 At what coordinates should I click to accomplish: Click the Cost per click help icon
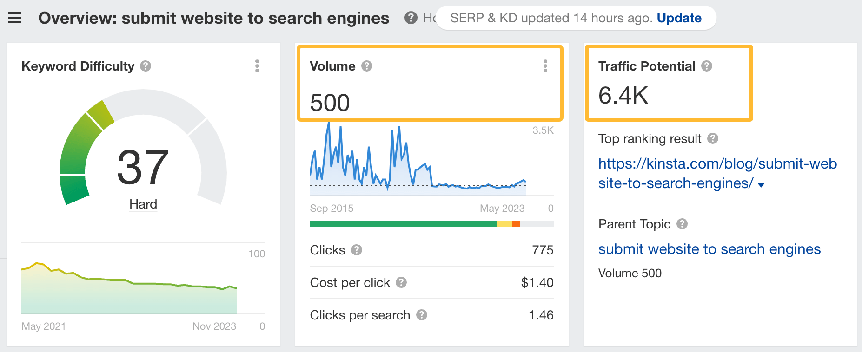[x=401, y=282]
